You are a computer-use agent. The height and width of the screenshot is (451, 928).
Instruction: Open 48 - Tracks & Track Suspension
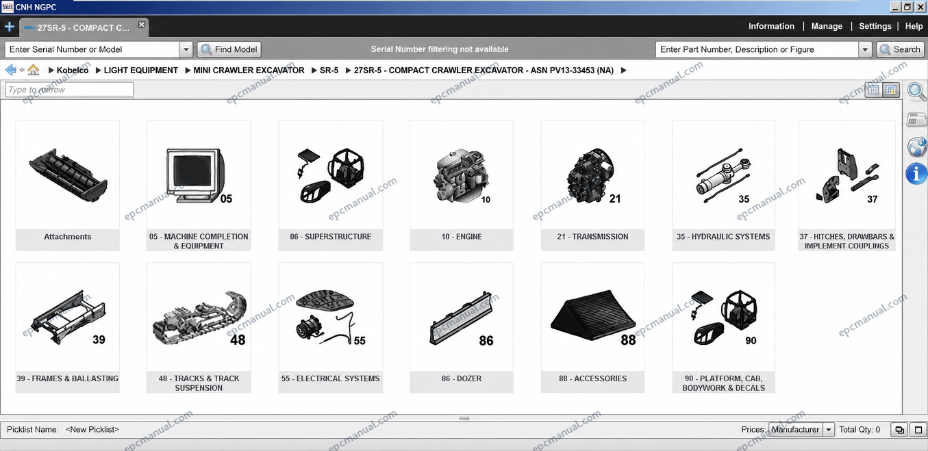point(199,327)
